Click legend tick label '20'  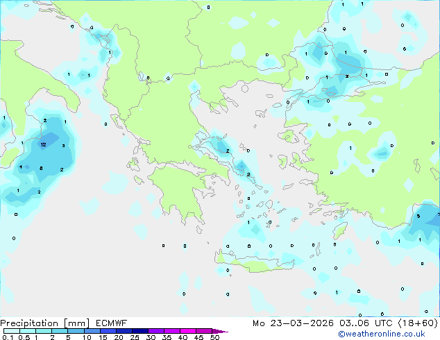click(119, 337)
